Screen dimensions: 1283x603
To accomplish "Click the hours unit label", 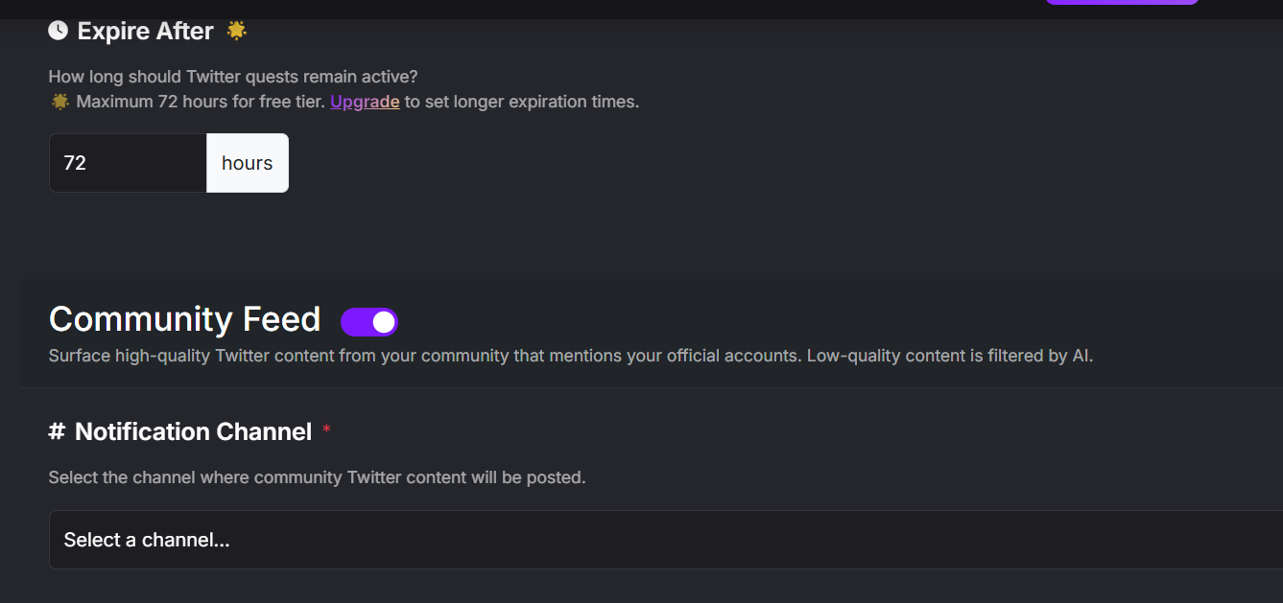I will pos(247,162).
